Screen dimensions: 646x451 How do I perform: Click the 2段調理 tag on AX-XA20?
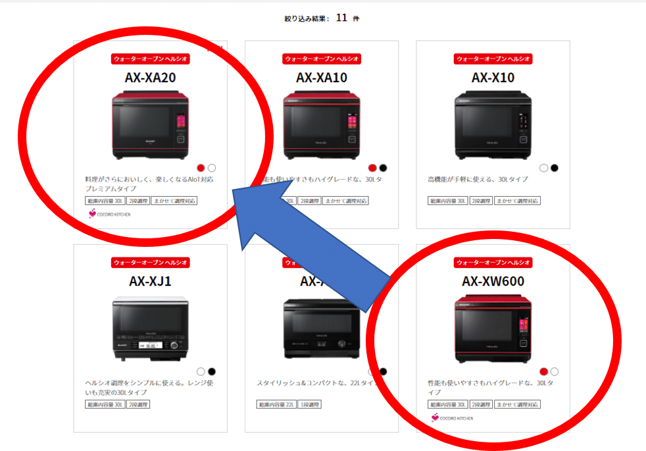pyautogui.click(x=138, y=201)
